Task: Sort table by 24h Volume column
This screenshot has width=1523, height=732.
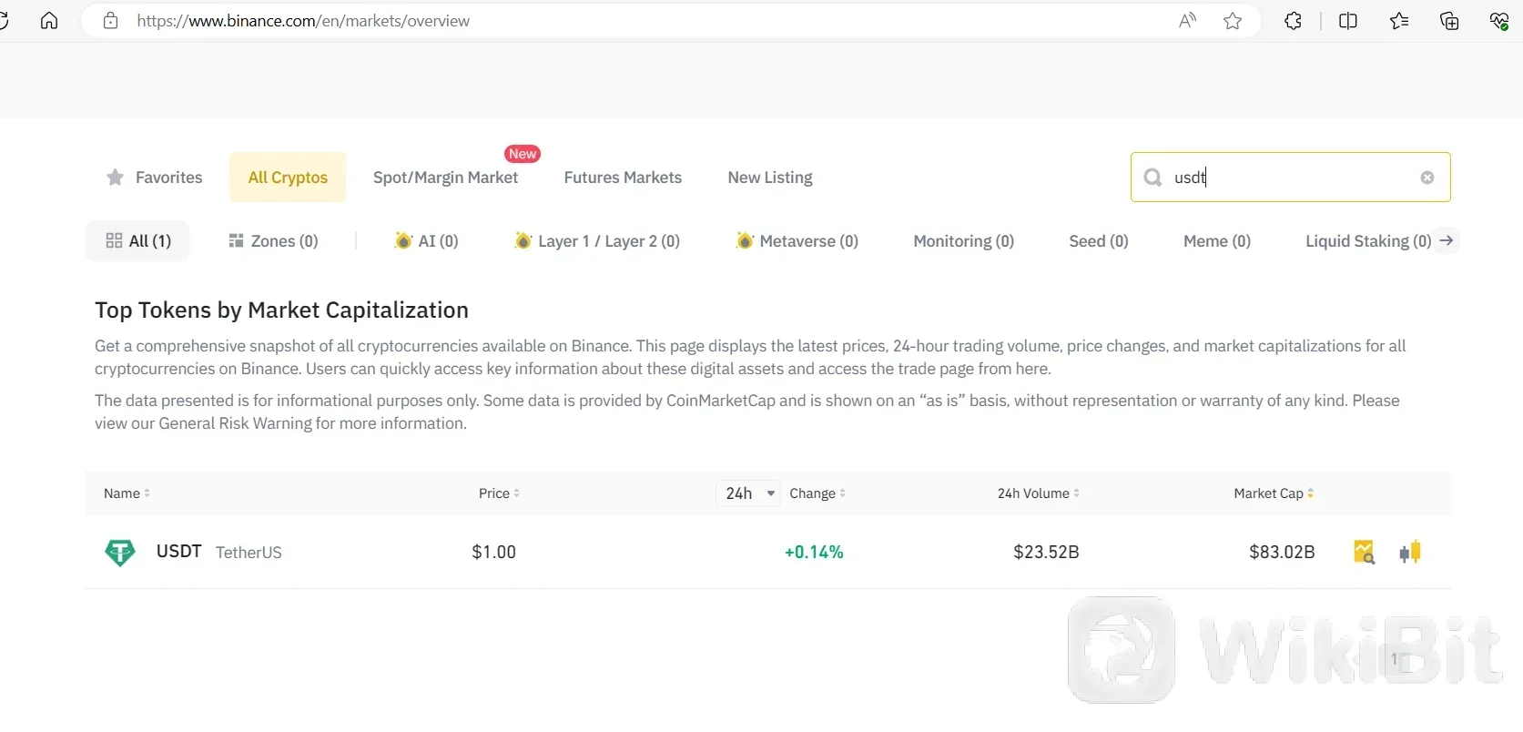Action: coord(1039,493)
